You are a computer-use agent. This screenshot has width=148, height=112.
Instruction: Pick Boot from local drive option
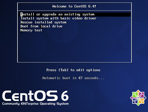point(41,26)
